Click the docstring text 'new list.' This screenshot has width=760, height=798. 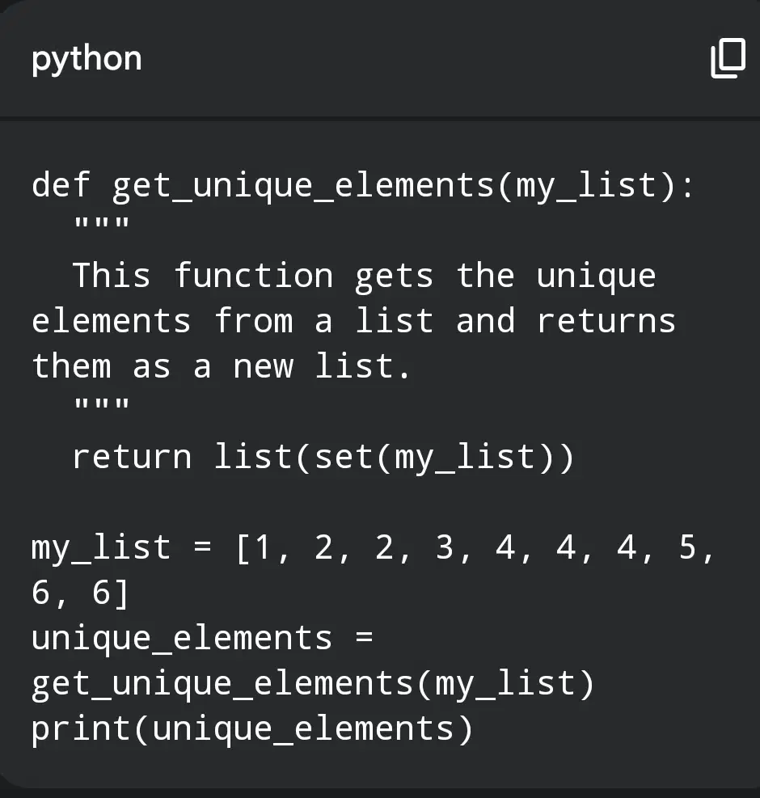[x=323, y=366]
